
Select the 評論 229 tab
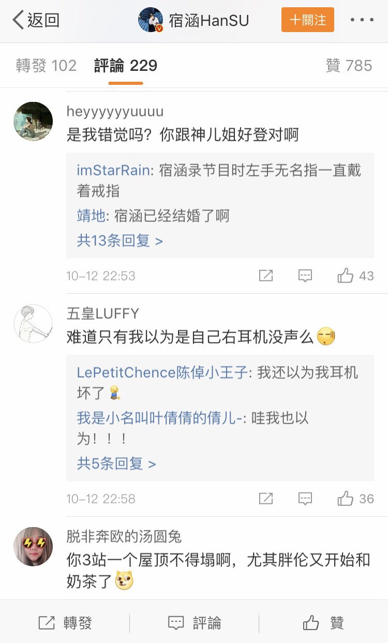(x=126, y=66)
